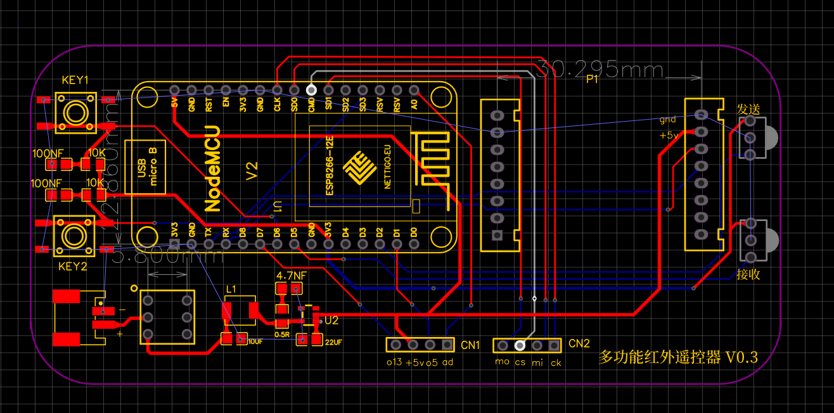Image resolution: width=834 pixels, height=413 pixels.
Task: Click the L1 inductor footprint
Action: coord(241,310)
